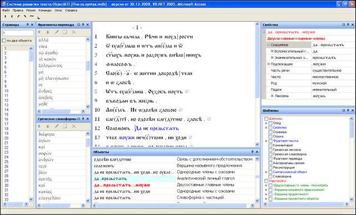Collapse the Сказуемое property group

click(x=268, y=45)
